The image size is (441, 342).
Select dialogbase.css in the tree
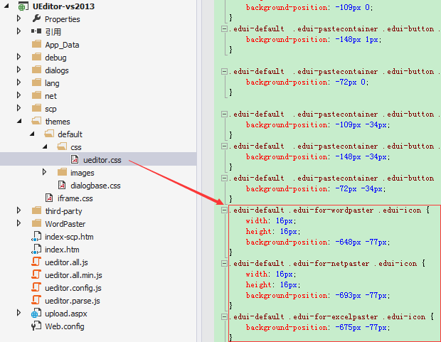coord(95,186)
